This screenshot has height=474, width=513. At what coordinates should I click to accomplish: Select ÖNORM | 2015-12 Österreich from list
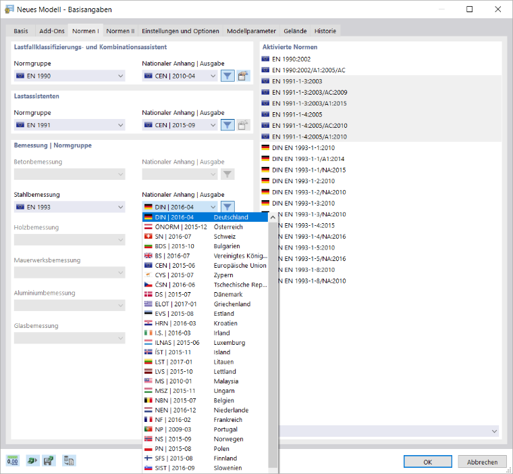coord(205,227)
